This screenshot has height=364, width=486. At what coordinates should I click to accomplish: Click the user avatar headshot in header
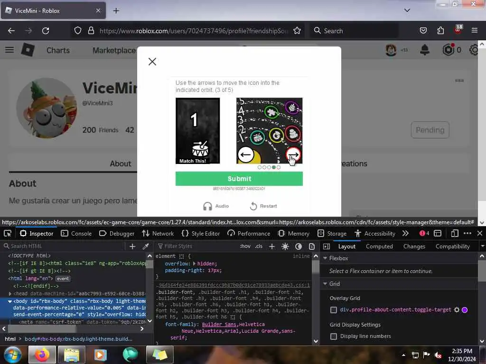391,50
